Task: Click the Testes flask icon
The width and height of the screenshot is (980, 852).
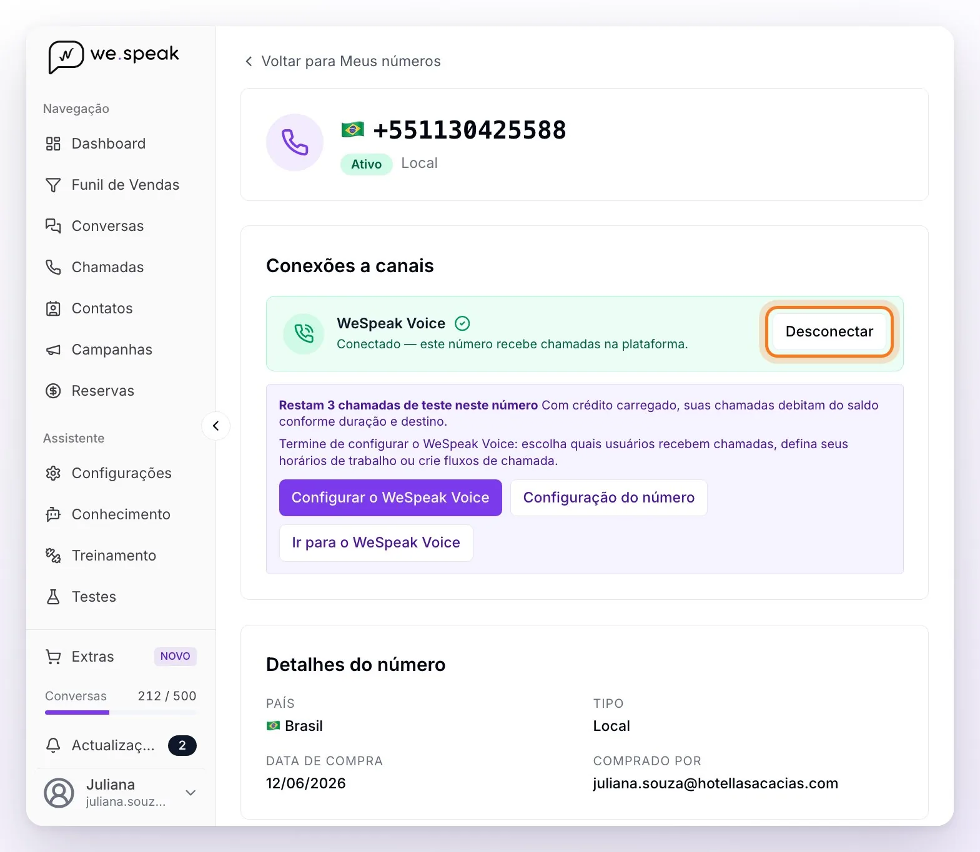Action: (x=53, y=597)
